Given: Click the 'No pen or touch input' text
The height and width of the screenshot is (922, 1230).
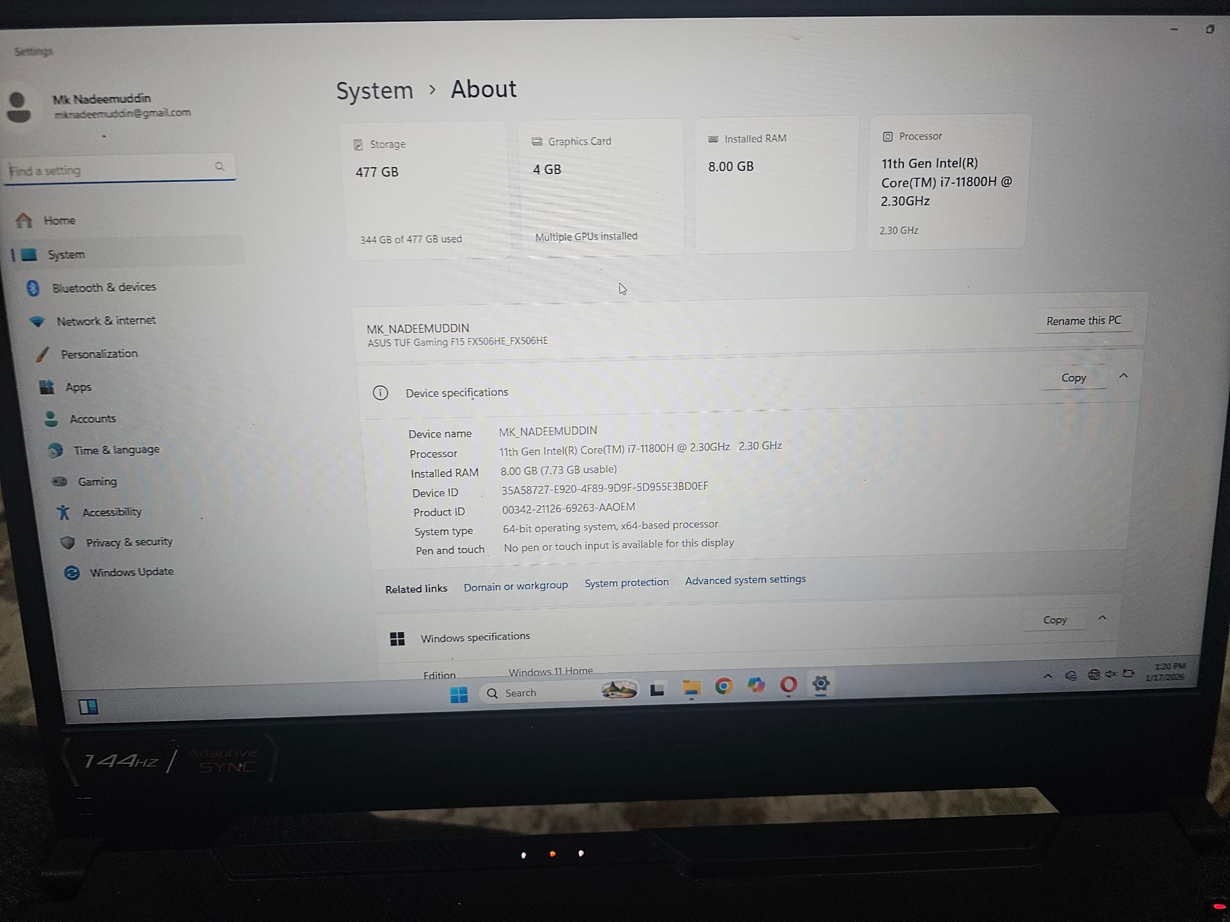Looking at the screenshot, I should click(619, 545).
